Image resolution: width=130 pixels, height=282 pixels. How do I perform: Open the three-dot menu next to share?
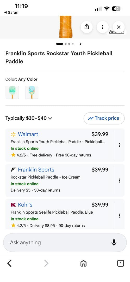coord(103,27)
